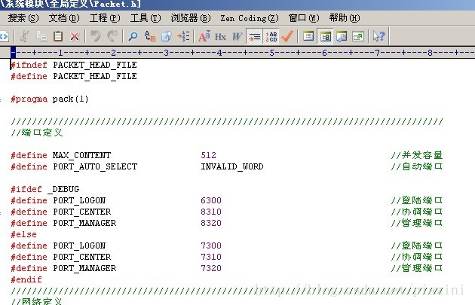The width and height of the screenshot is (475, 305).
Task: Open the Replace A-to-B icon
Action: (x=150, y=36)
